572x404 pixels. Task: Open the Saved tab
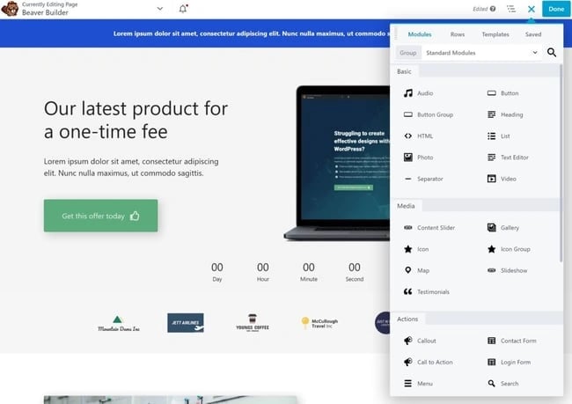[x=533, y=34]
